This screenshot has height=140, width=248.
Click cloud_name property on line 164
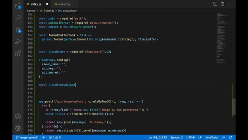(51, 64)
